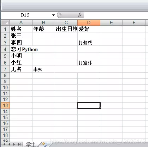Click cell containing 张三
Screen dimensions: 149x148
(21, 36)
